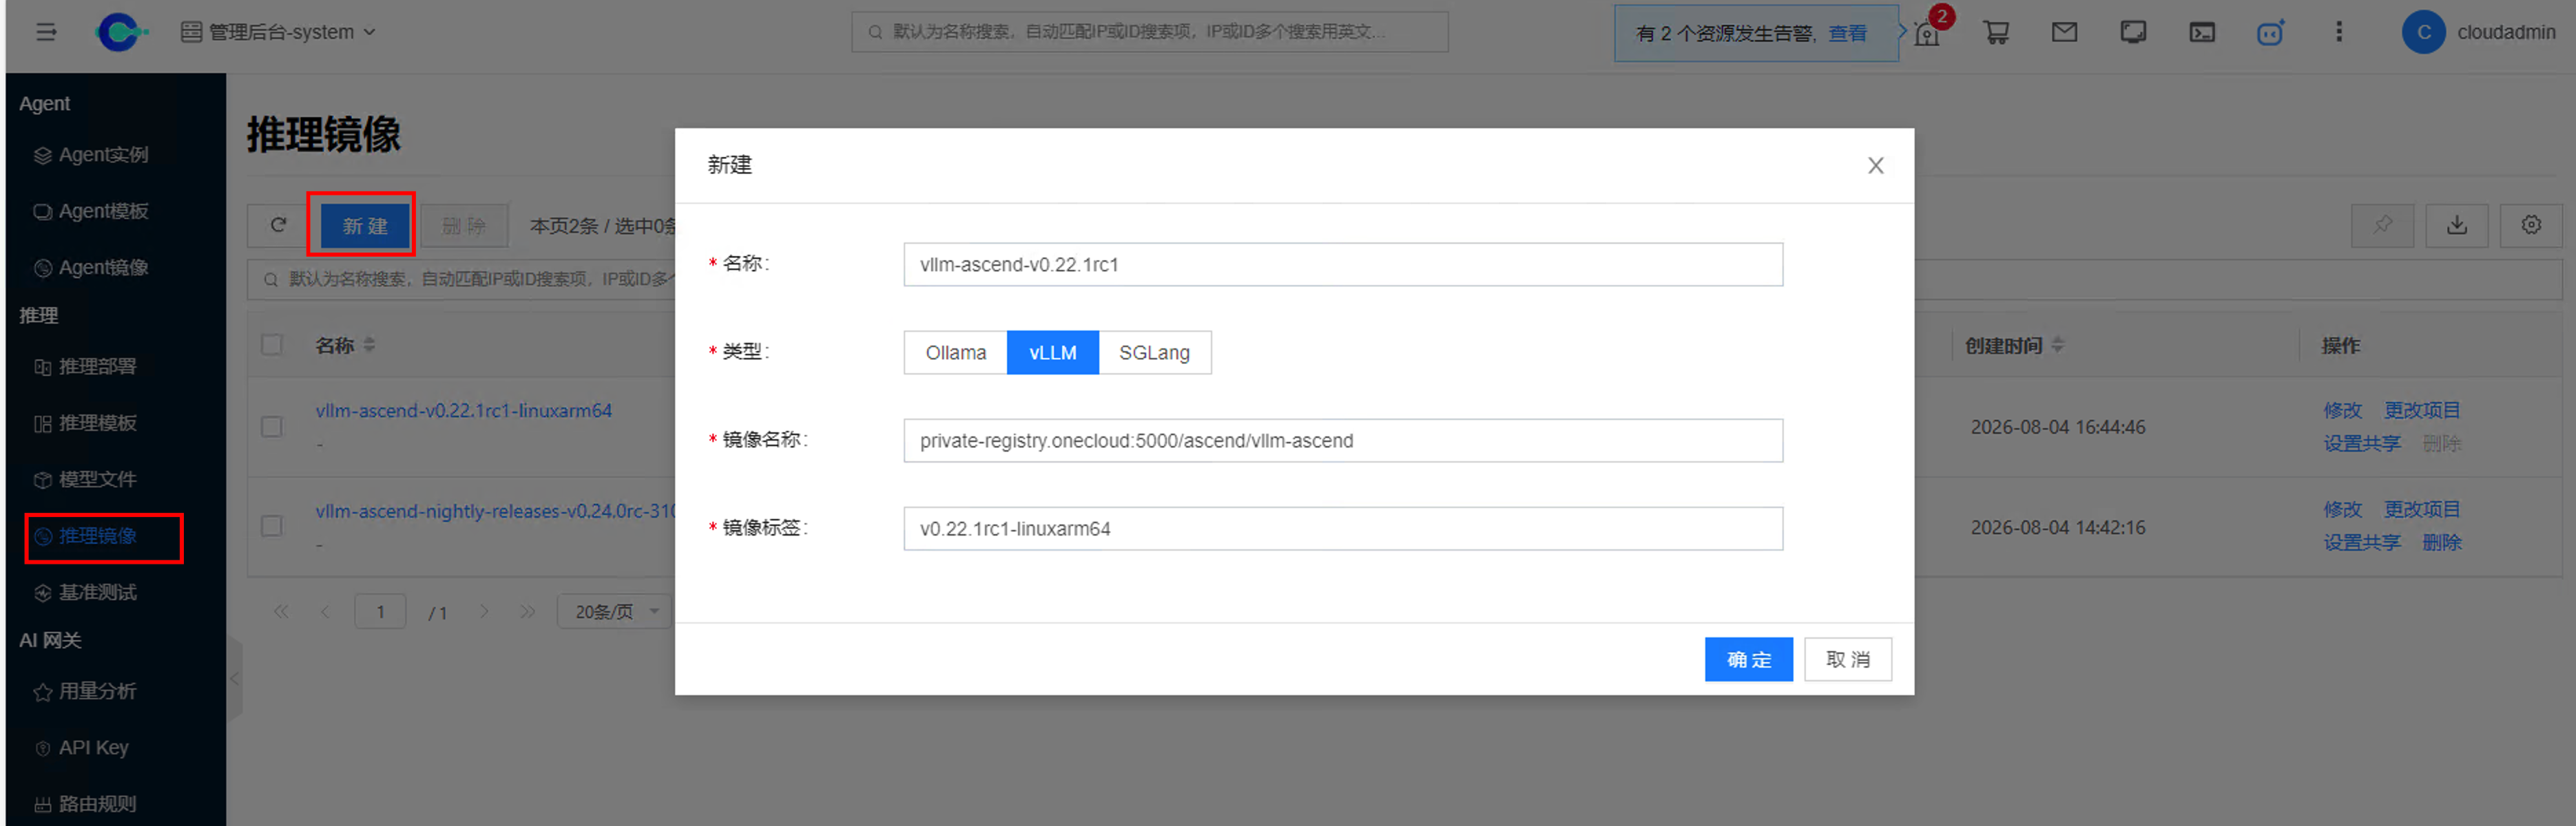Open the shopping cart icon
This screenshot has width=2576, height=826.
click(1996, 33)
